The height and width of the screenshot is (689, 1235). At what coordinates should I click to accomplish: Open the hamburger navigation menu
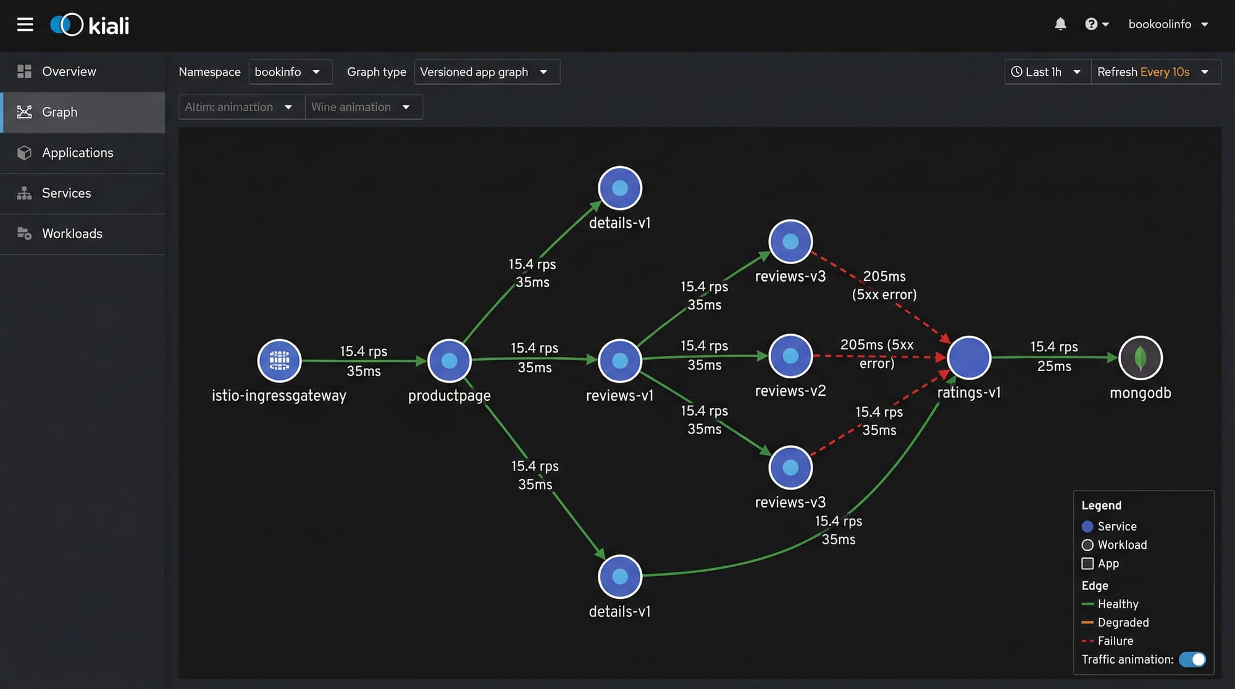[25, 25]
